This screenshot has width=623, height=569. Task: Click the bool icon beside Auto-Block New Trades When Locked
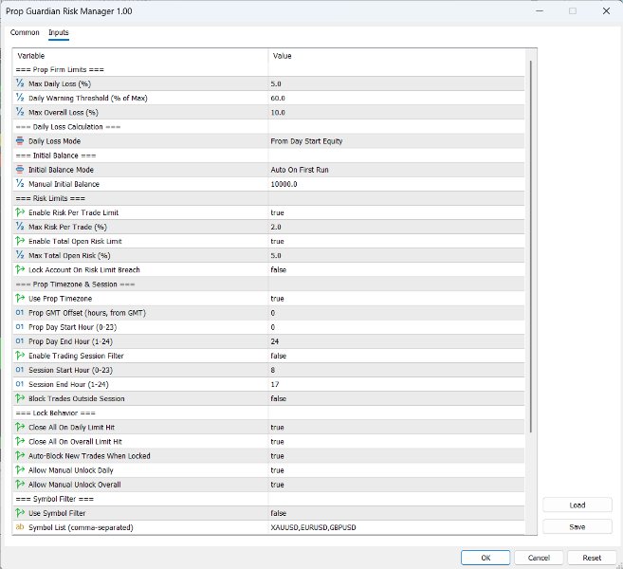(20, 455)
